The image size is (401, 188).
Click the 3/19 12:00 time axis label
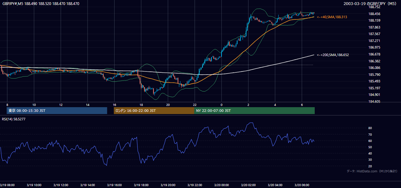tap(61, 185)
